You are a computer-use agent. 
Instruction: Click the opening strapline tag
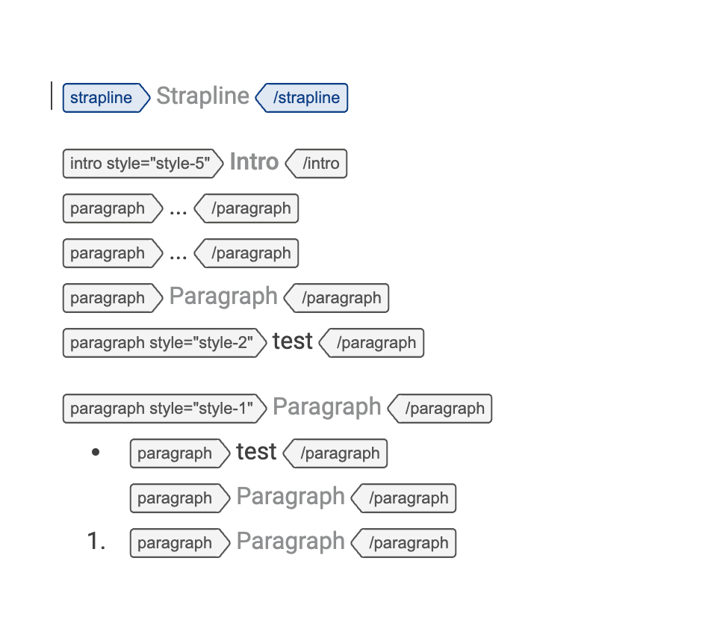tap(101, 98)
